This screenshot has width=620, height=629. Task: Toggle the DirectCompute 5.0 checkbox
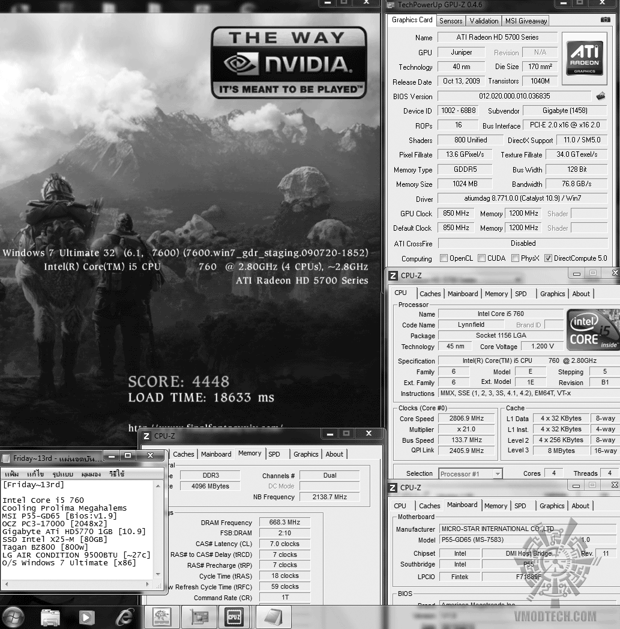[548, 258]
